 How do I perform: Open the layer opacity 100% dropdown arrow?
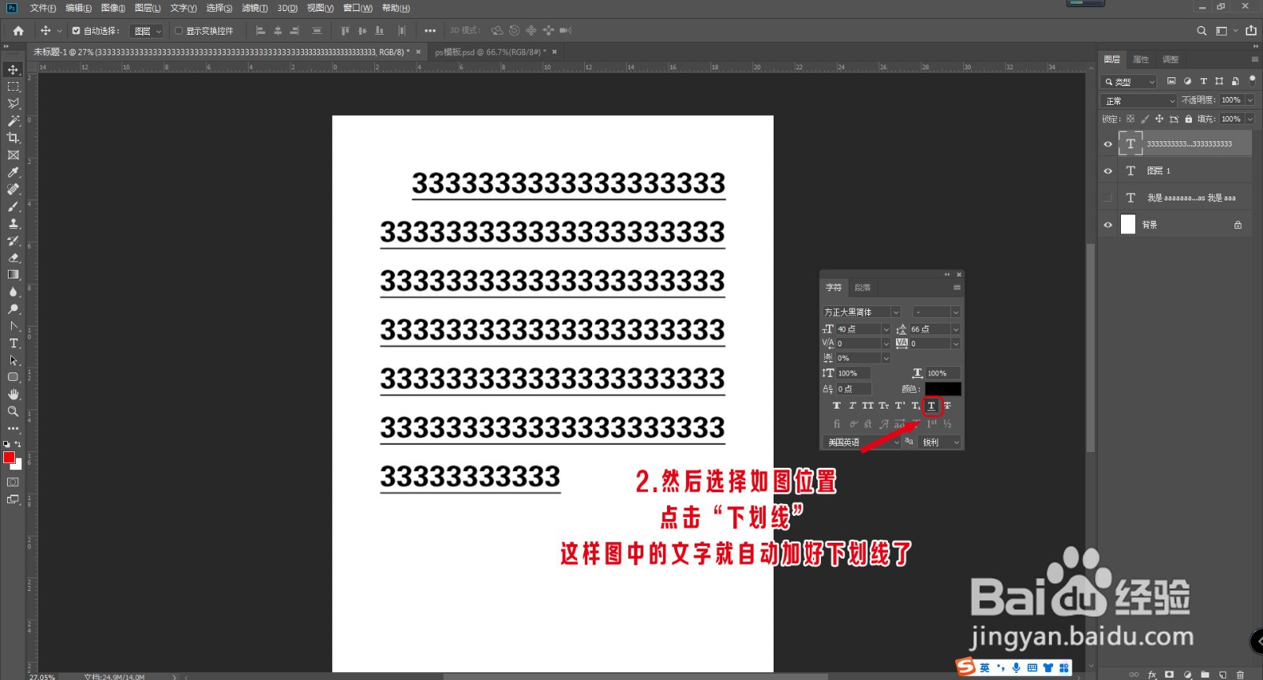[x=1250, y=100]
